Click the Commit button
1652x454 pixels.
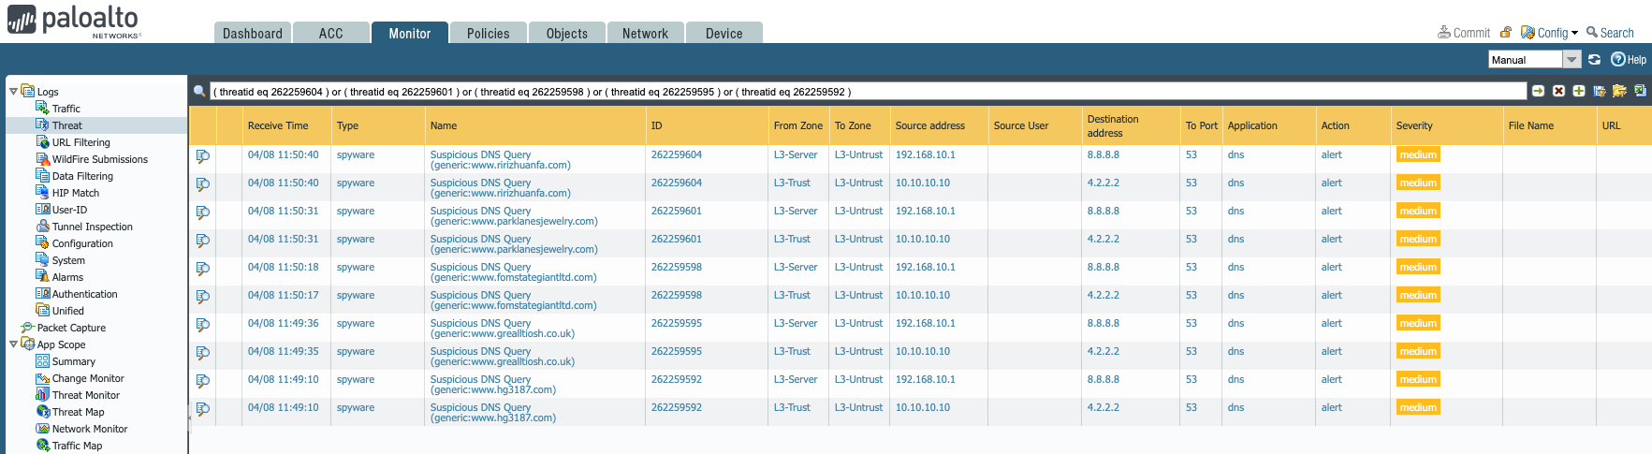click(1464, 32)
